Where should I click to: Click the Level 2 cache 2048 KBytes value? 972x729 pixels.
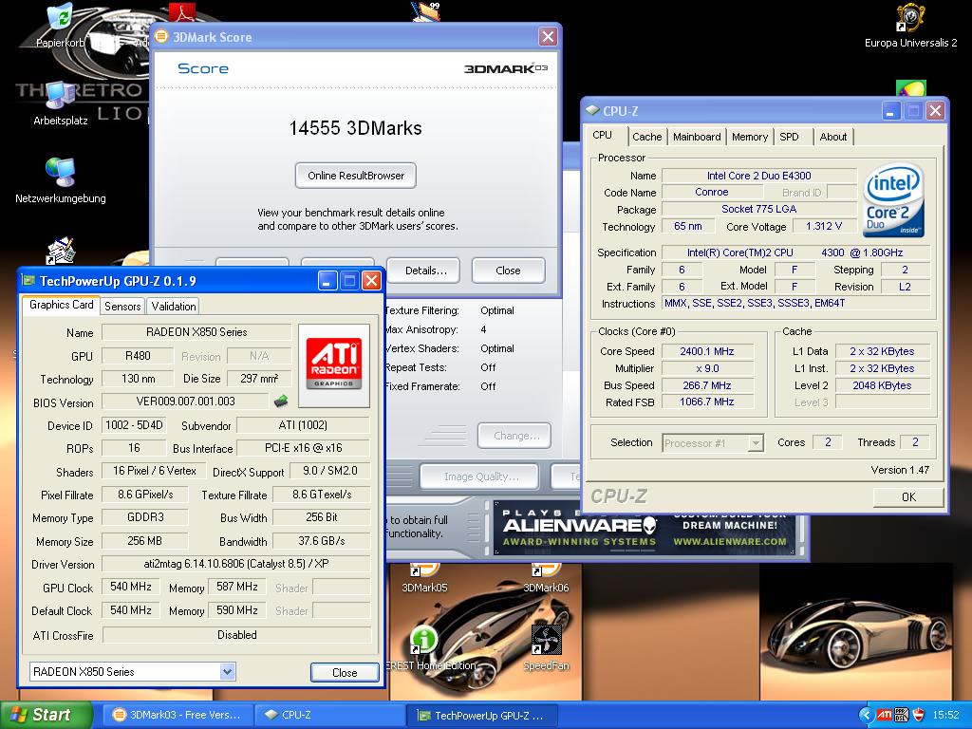click(882, 385)
